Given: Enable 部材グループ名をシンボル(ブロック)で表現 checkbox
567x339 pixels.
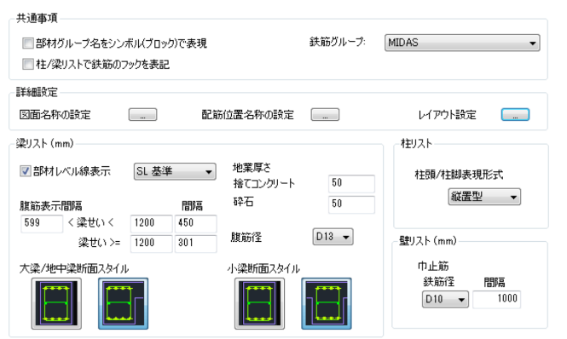Looking at the screenshot, I should [x=28, y=43].
